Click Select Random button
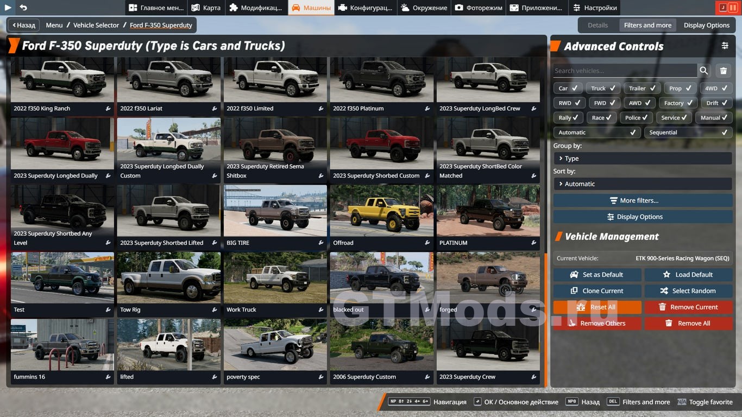 (x=688, y=291)
